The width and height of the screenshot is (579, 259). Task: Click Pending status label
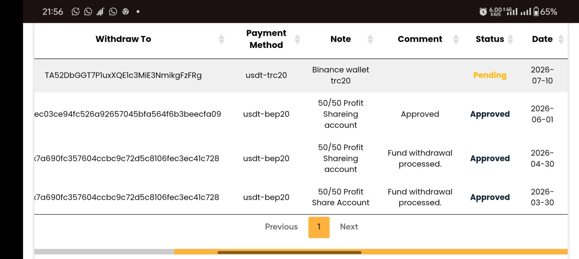(x=490, y=75)
